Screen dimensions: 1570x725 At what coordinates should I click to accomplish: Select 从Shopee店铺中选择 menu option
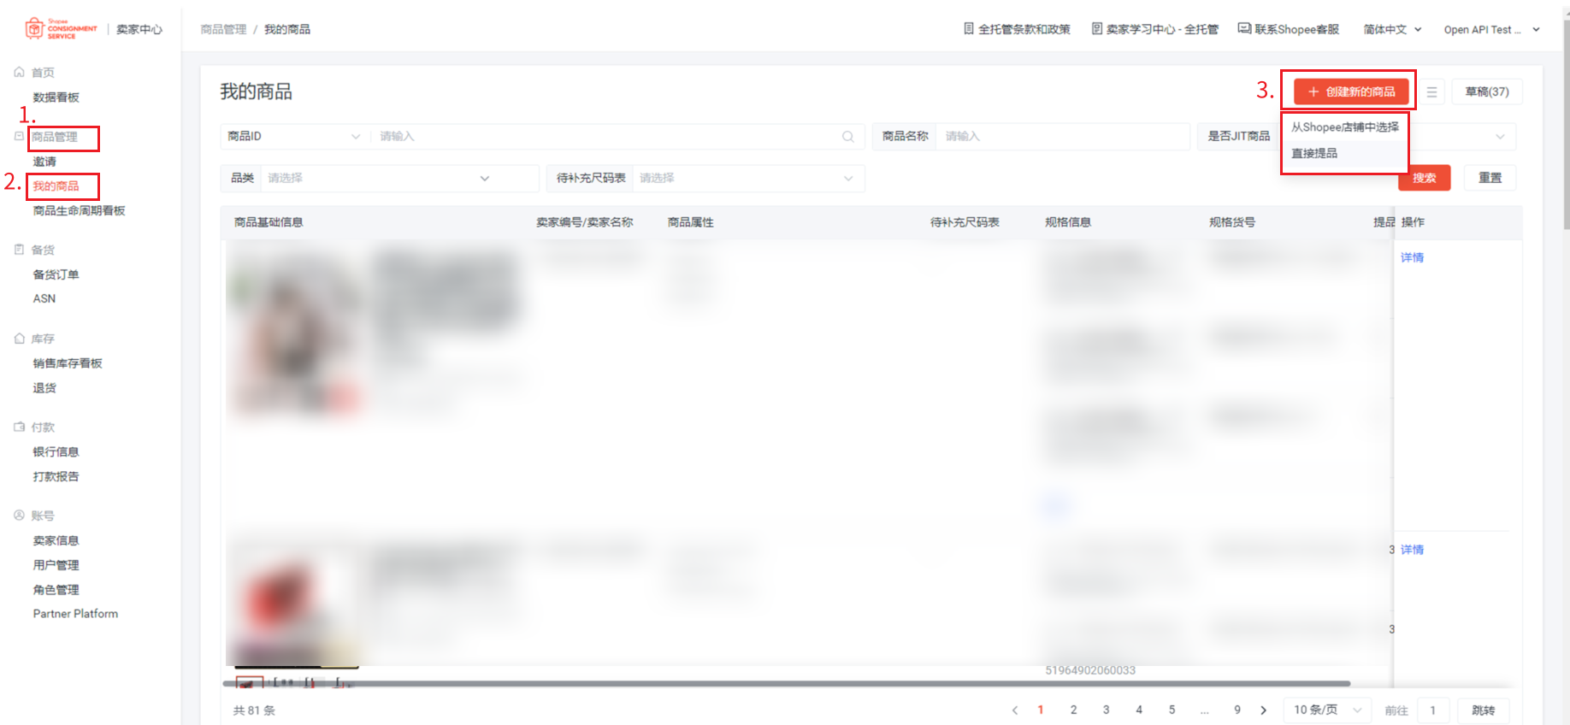tap(1345, 127)
